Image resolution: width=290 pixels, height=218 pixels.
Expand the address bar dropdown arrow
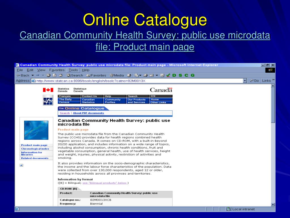(x=245, y=81)
